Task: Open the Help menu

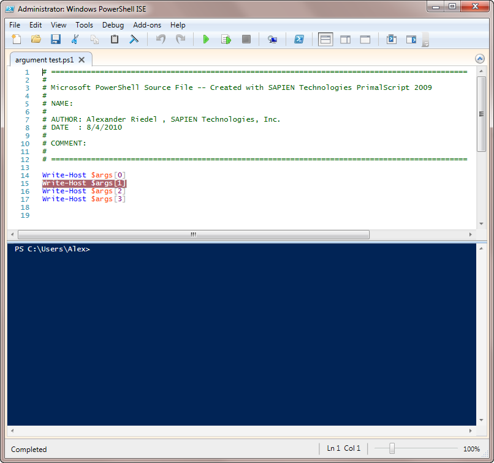Action: (178, 25)
